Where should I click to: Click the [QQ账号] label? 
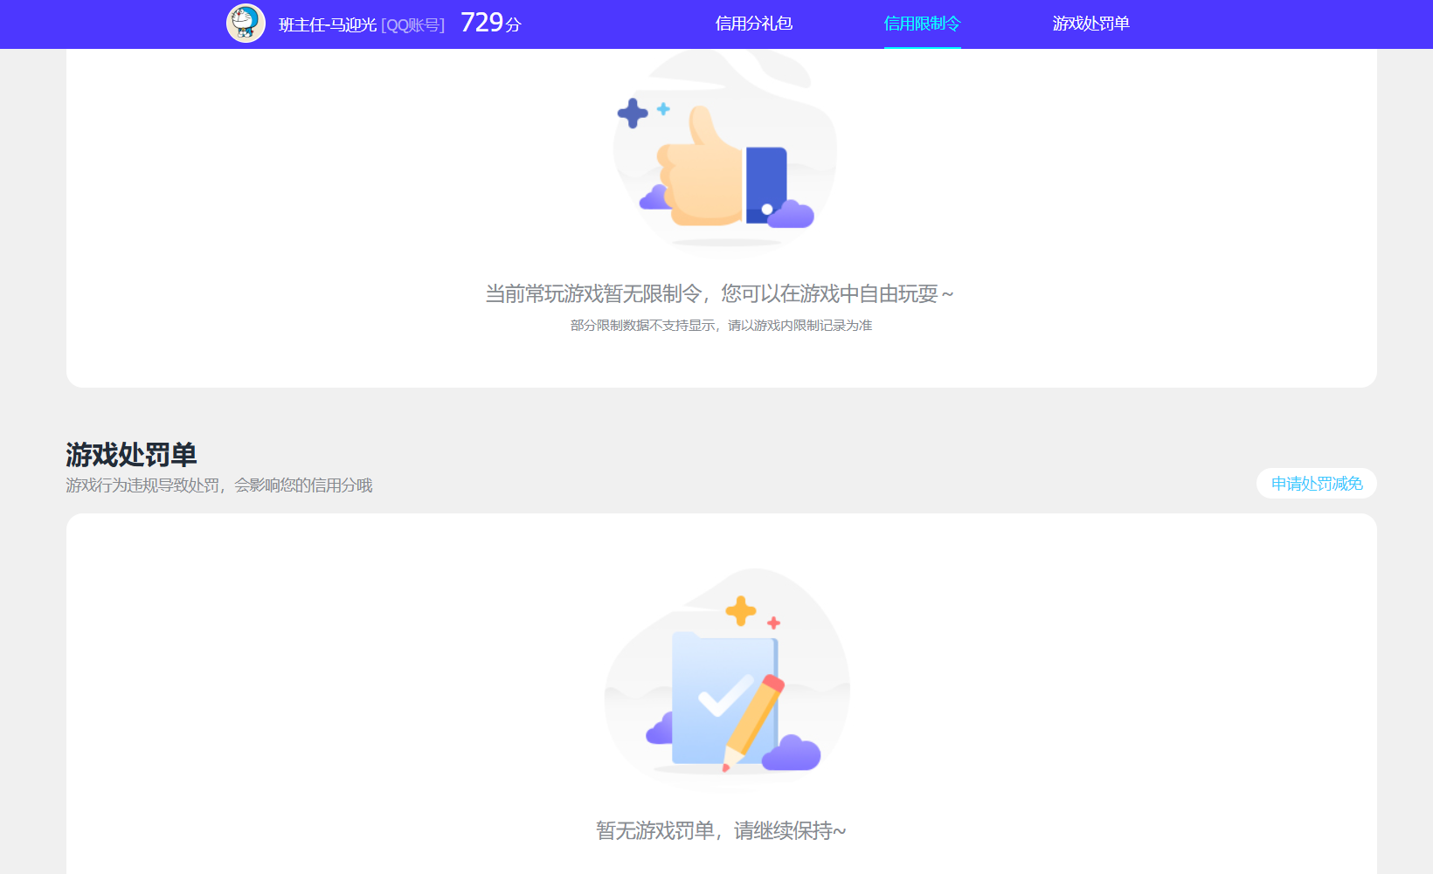tap(413, 25)
